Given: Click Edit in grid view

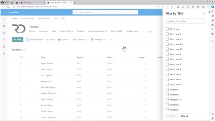Looking at the screenshot, I should coord(35,40).
